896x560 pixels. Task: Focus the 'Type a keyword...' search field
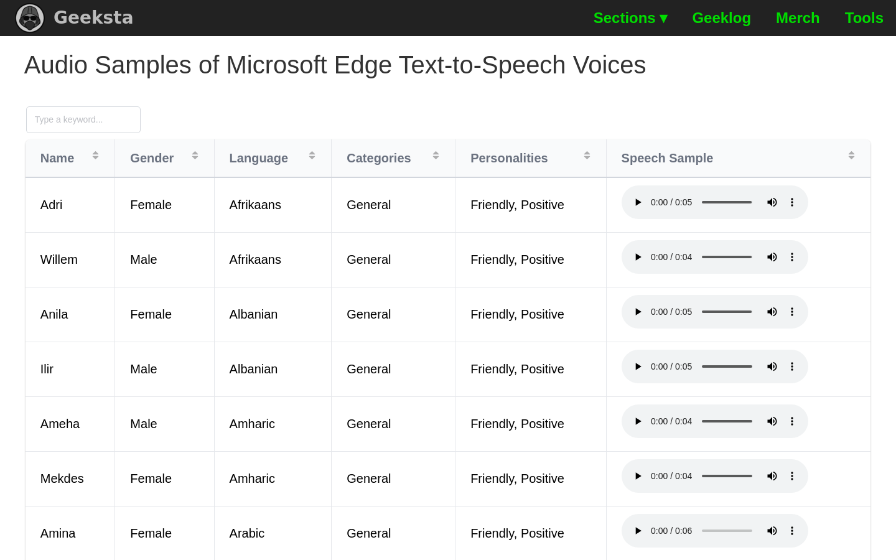(83, 119)
